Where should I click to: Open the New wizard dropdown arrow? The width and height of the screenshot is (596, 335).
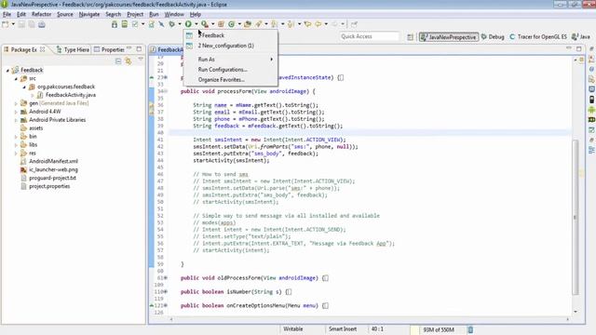tap(13, 24)
